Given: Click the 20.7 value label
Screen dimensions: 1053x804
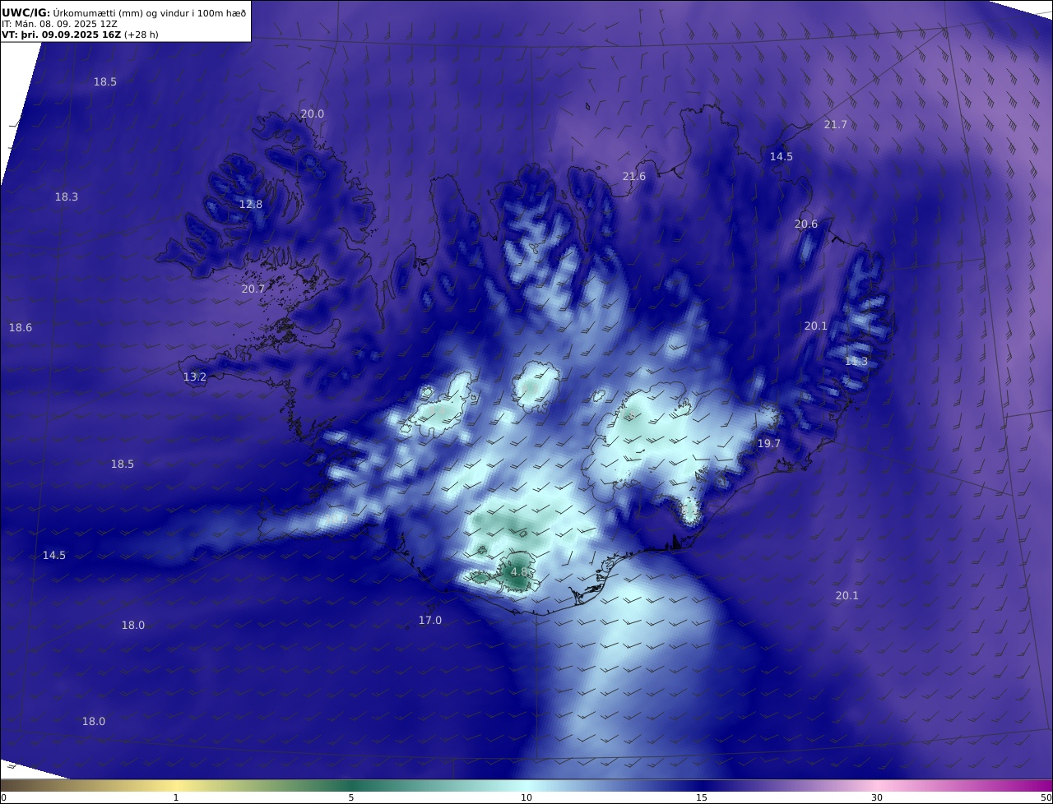Looking at the screenshot, I should coord(253,289).
